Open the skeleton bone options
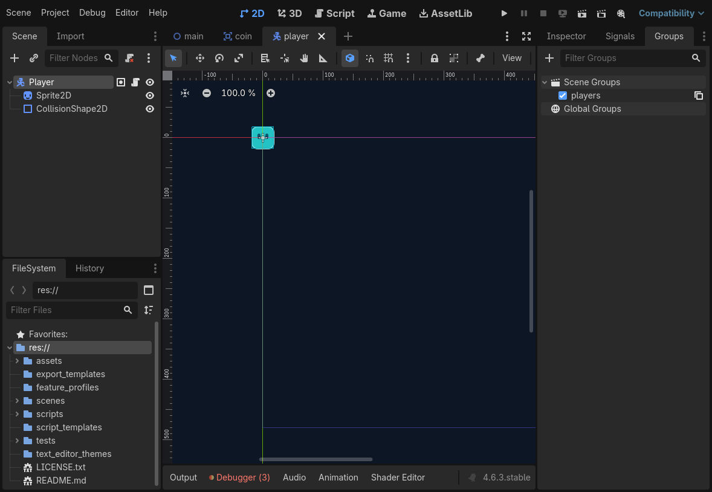This screenshot has height=492, width=712. click(481, 58)
